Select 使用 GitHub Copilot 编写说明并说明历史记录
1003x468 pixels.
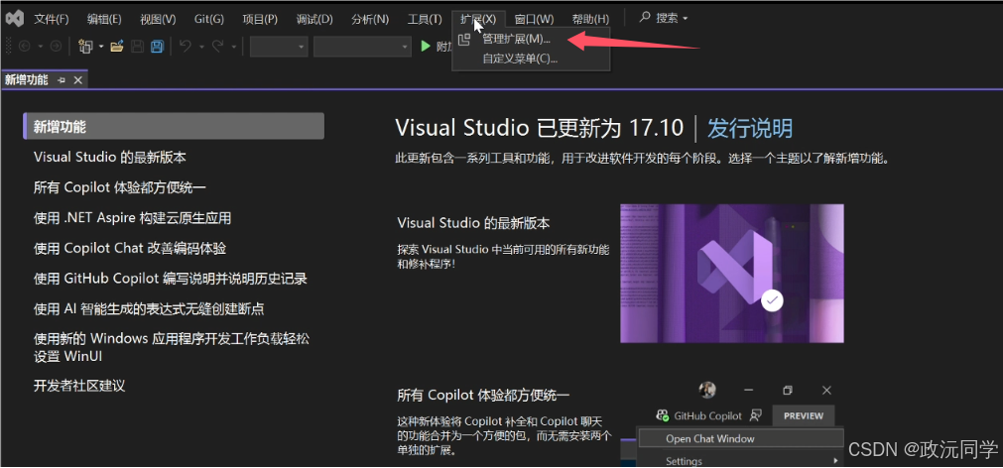tap(171, 279)
